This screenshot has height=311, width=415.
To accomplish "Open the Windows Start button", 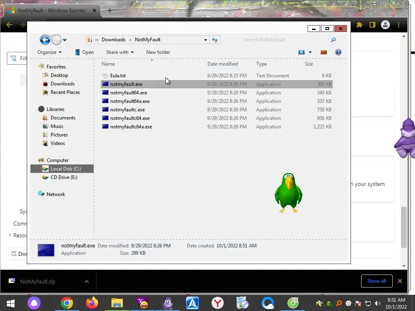I will click(x=11, y=303).
